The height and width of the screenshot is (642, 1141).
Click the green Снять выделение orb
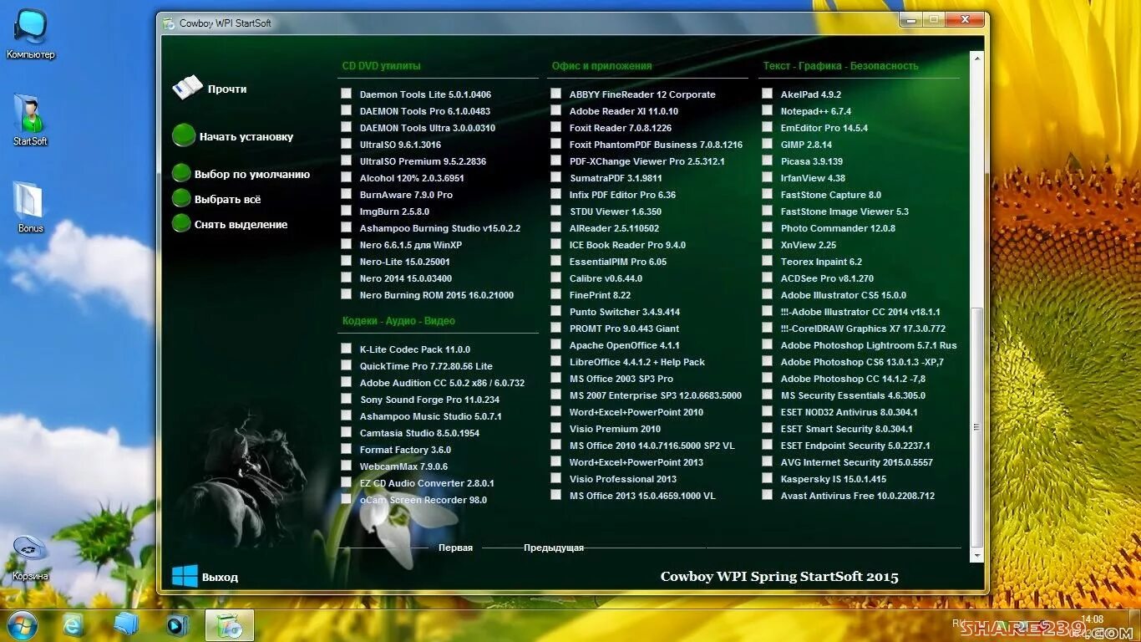click(x=181, y=223)
